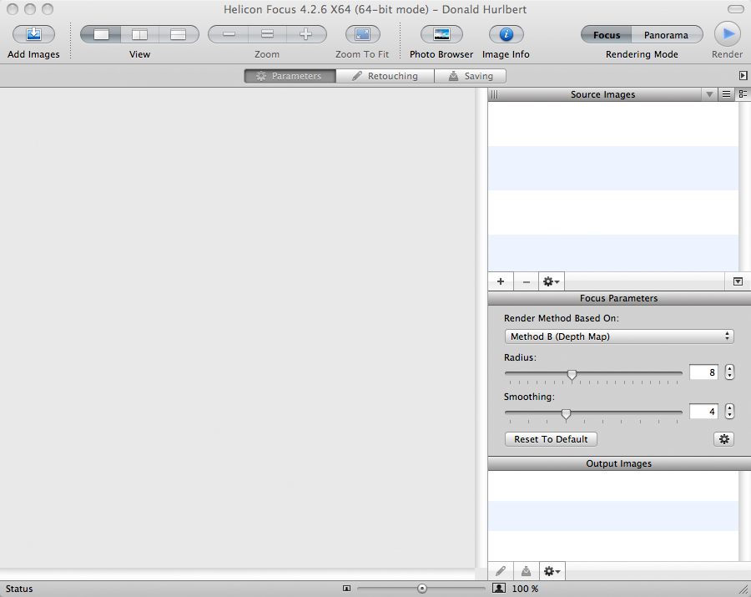Switch to side-by-side split view

click(x=140, y=34)
